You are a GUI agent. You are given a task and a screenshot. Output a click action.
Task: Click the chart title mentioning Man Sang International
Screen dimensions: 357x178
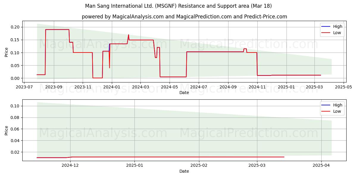coord(178,6)
